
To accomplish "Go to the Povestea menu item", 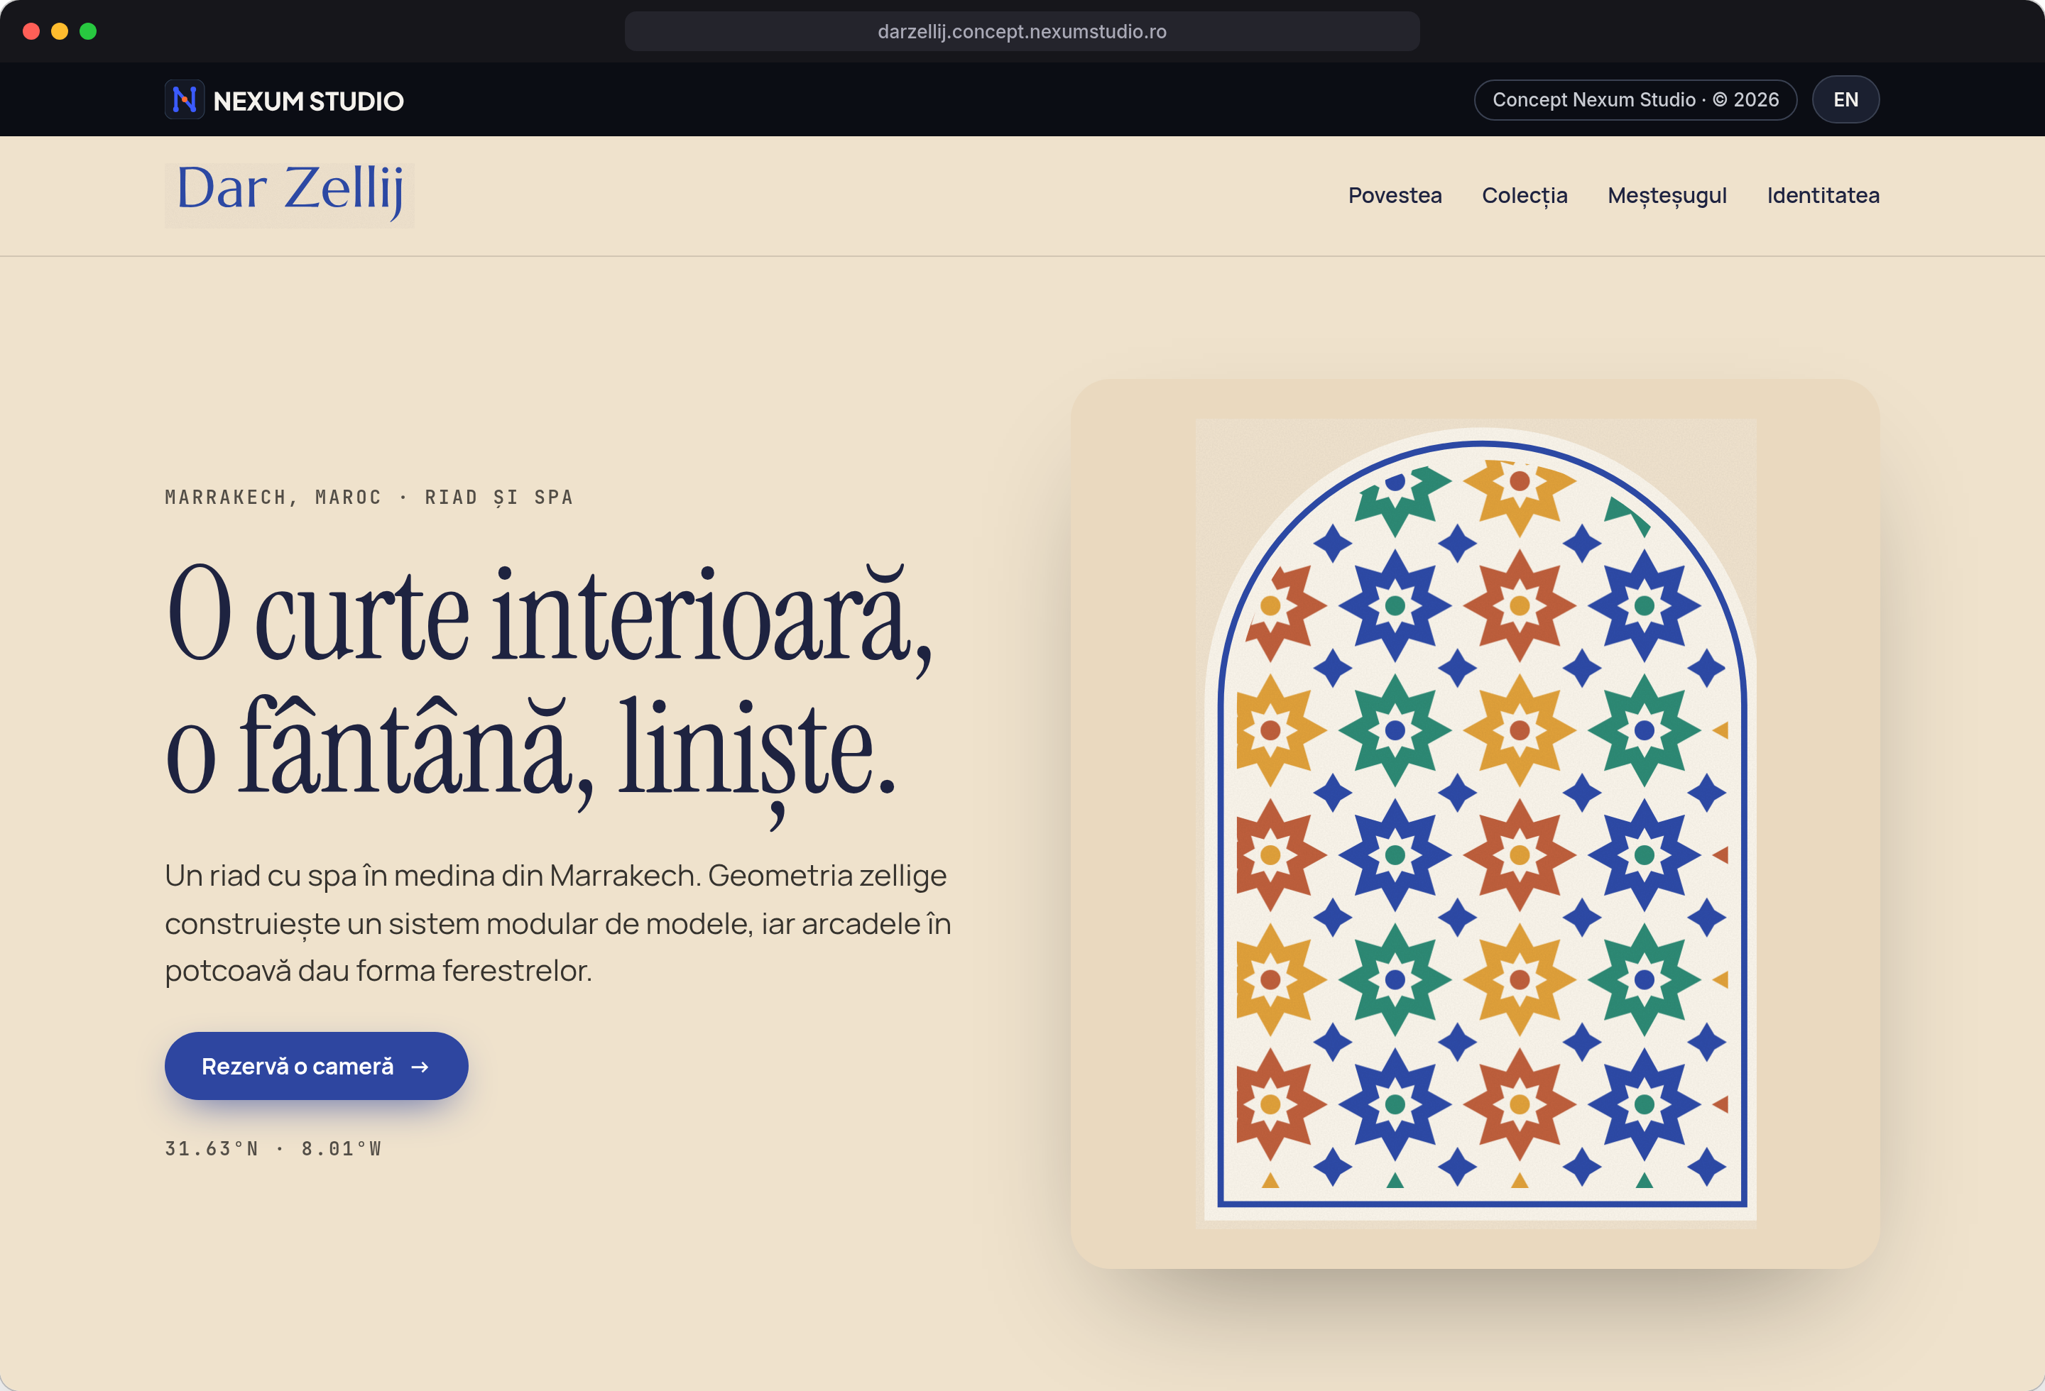I will pos(1395,195).
